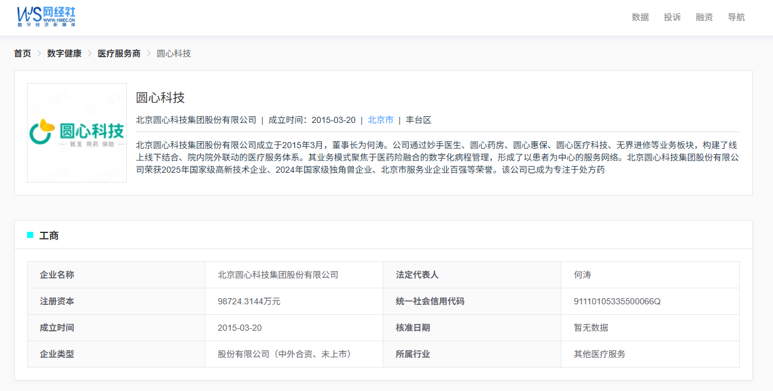
Task: Go to 首页 in the breadcrumb
Action: [x=23, y=53]
